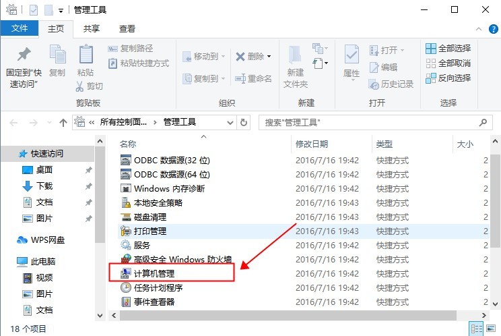Click Paste shortcut (粘贴快捷方式)
The height and width of the screenshot is (336, 501).
[x=138, y=63]
